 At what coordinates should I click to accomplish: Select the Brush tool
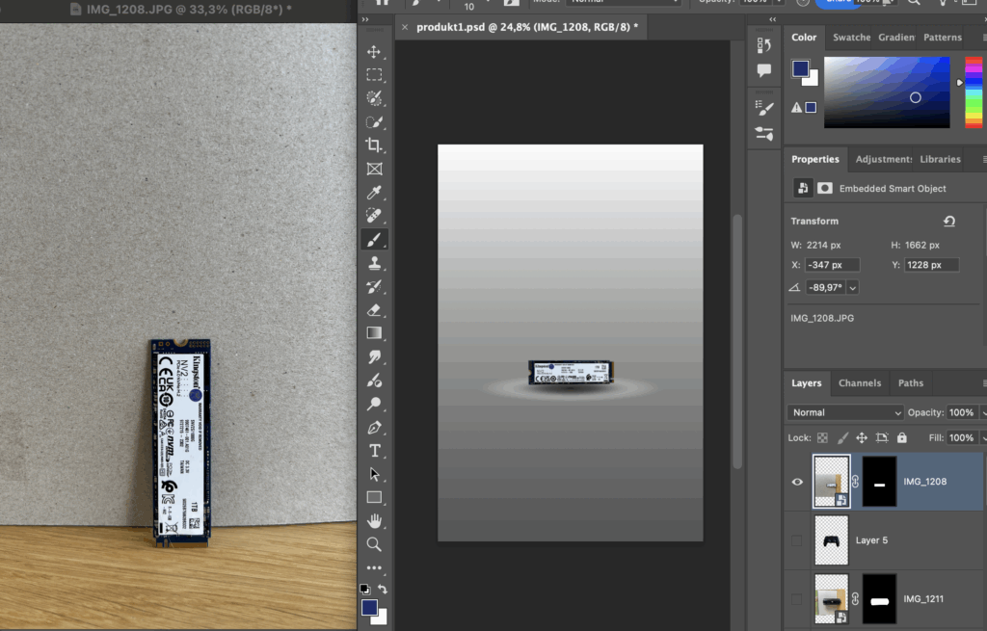[374, 240]
